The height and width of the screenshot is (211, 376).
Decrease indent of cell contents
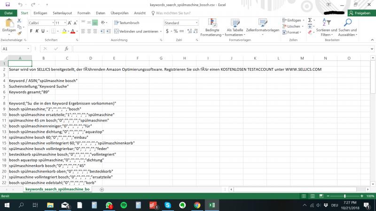[x=102, y=31]
